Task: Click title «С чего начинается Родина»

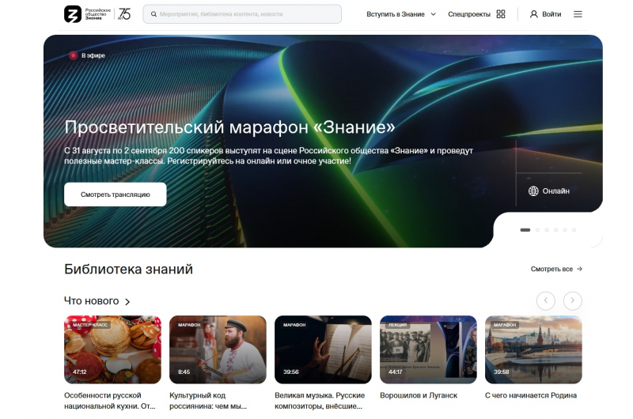Action: [x=531, y=395]
